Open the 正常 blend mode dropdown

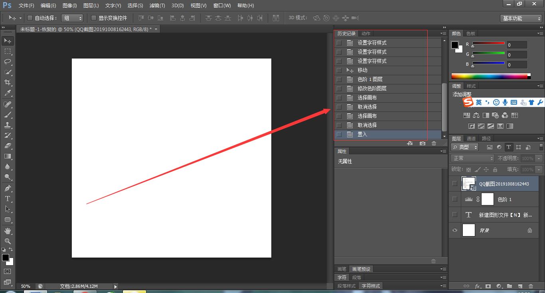[x=472, y=158]
